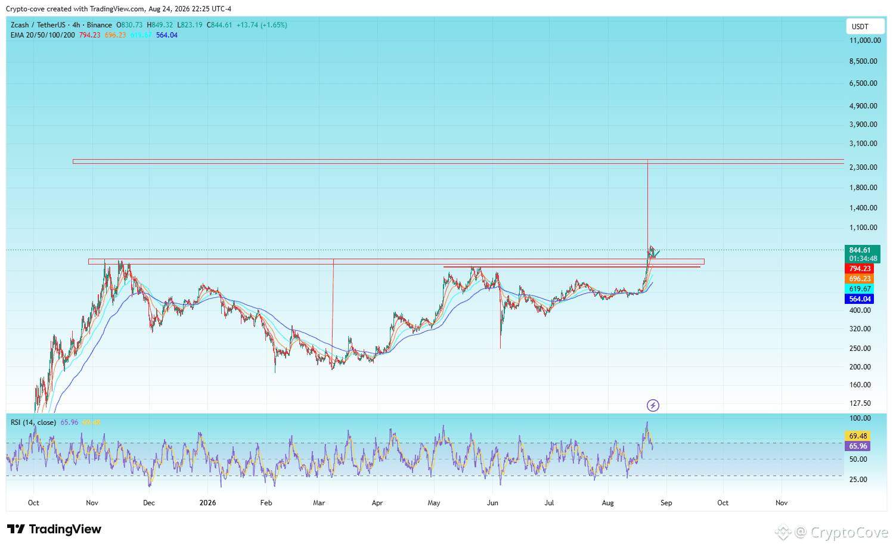Click the 1,800.00 price axis label
This screenshot has width=893, height=547.
863,188
